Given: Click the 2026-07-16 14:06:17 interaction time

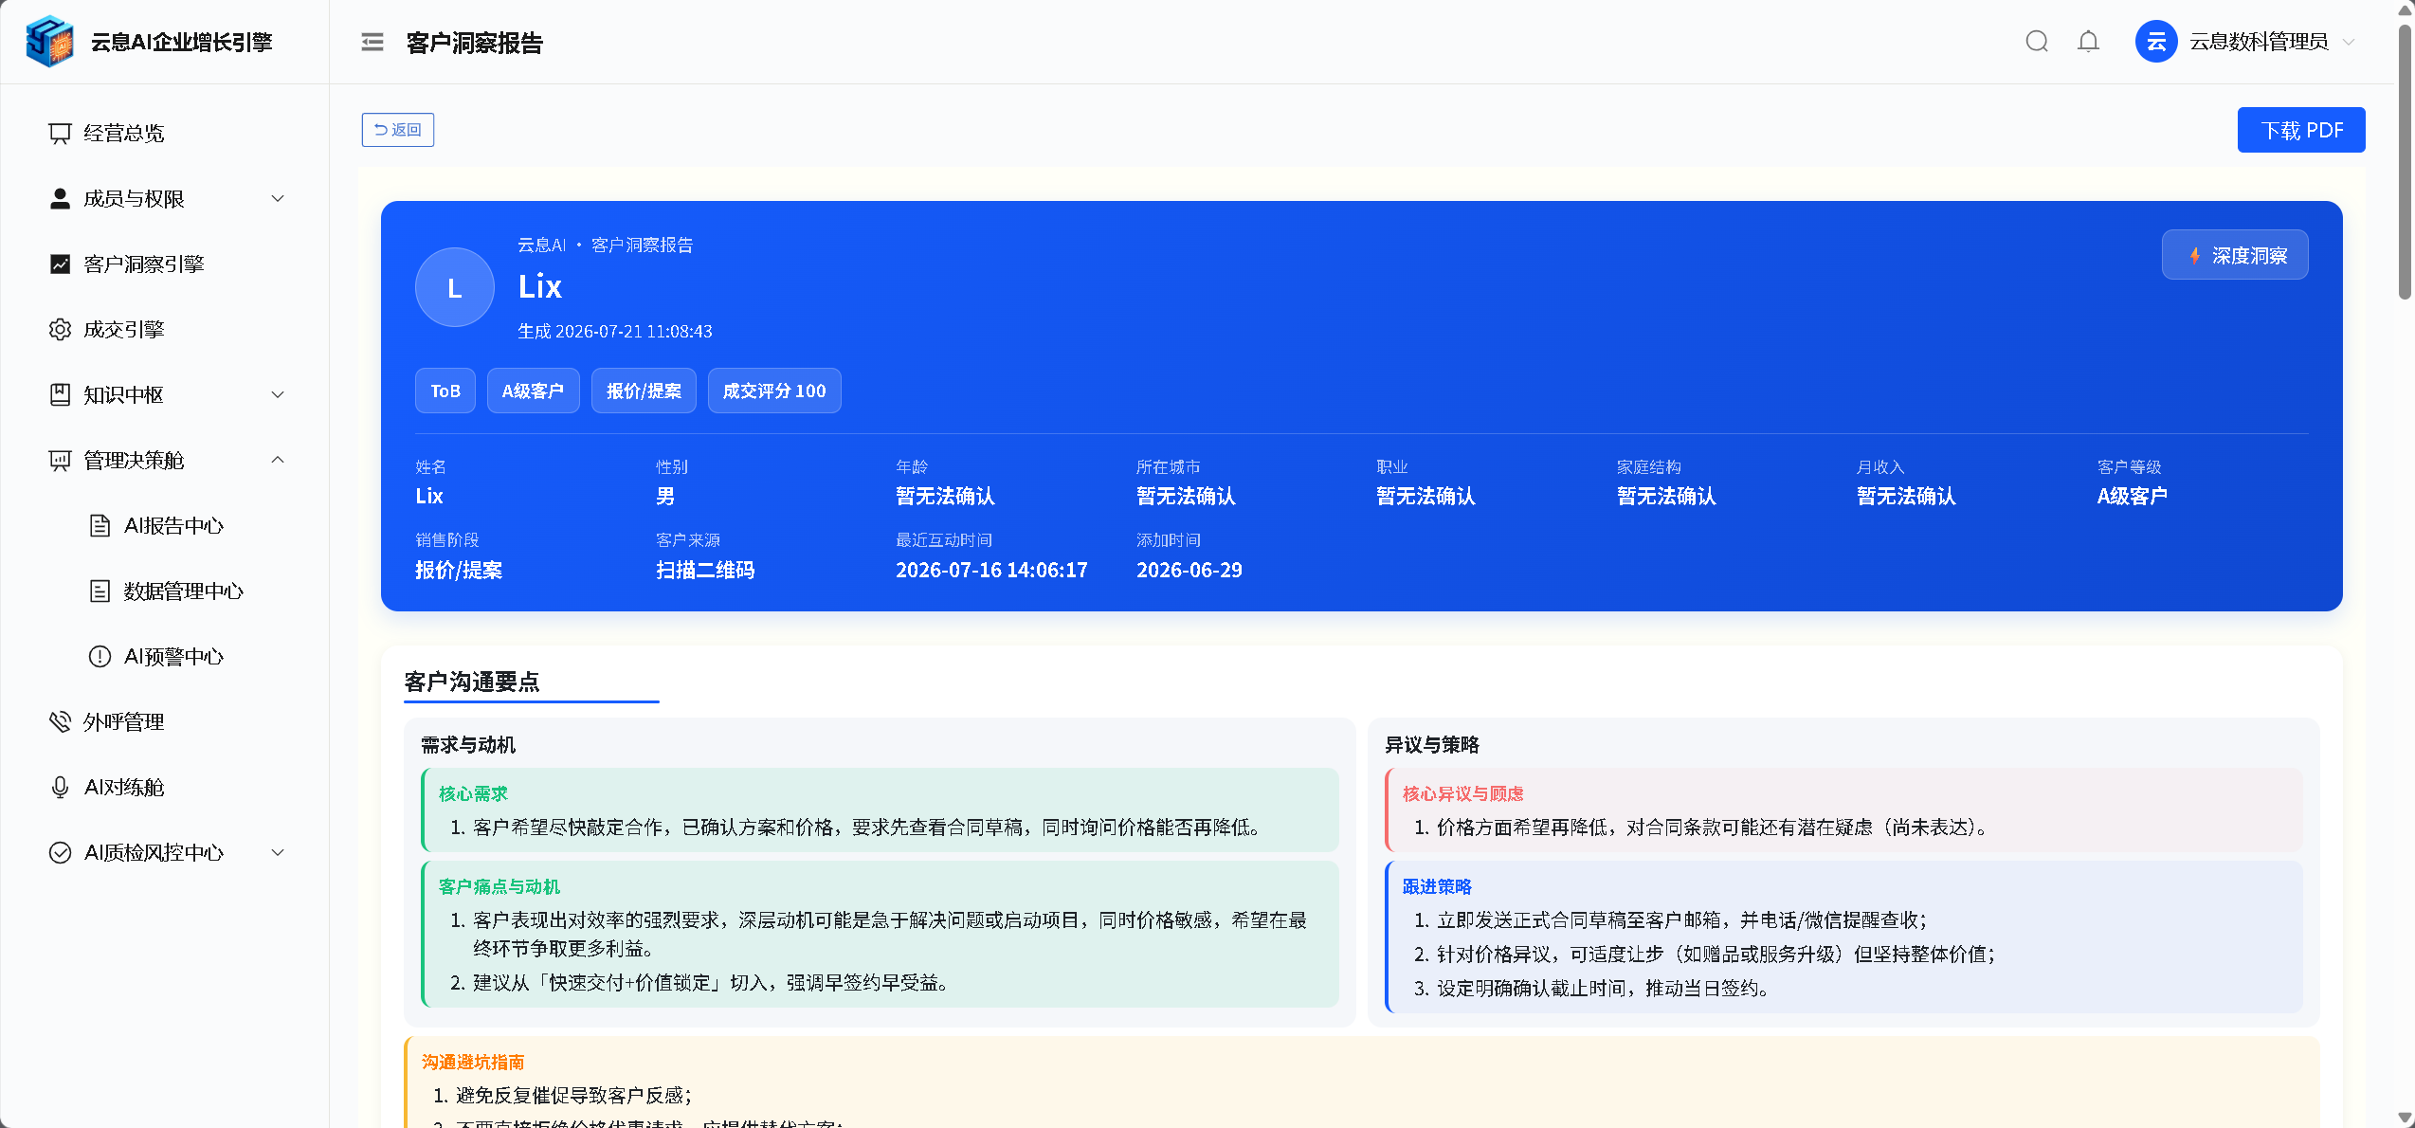Looking at the screenshot, I should 991,570.
